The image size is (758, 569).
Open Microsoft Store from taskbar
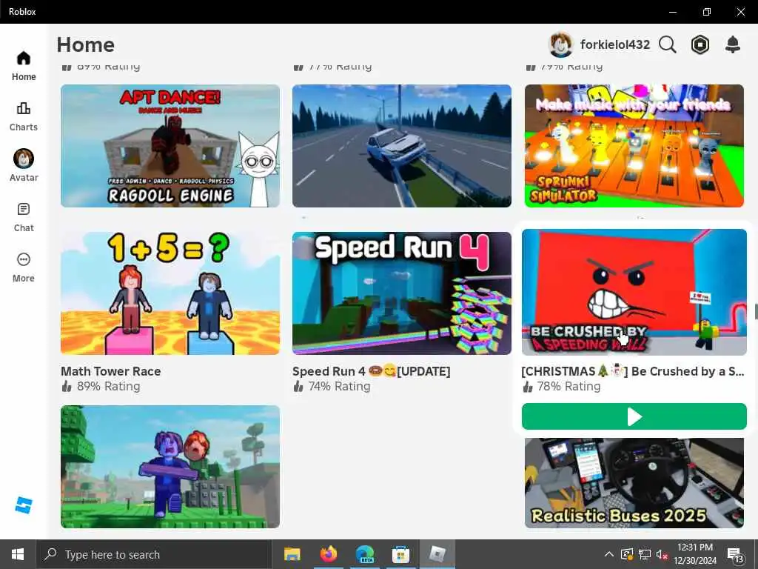(400, 554)
